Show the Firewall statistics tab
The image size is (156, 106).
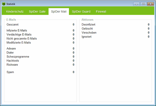(x=101, y=11)
